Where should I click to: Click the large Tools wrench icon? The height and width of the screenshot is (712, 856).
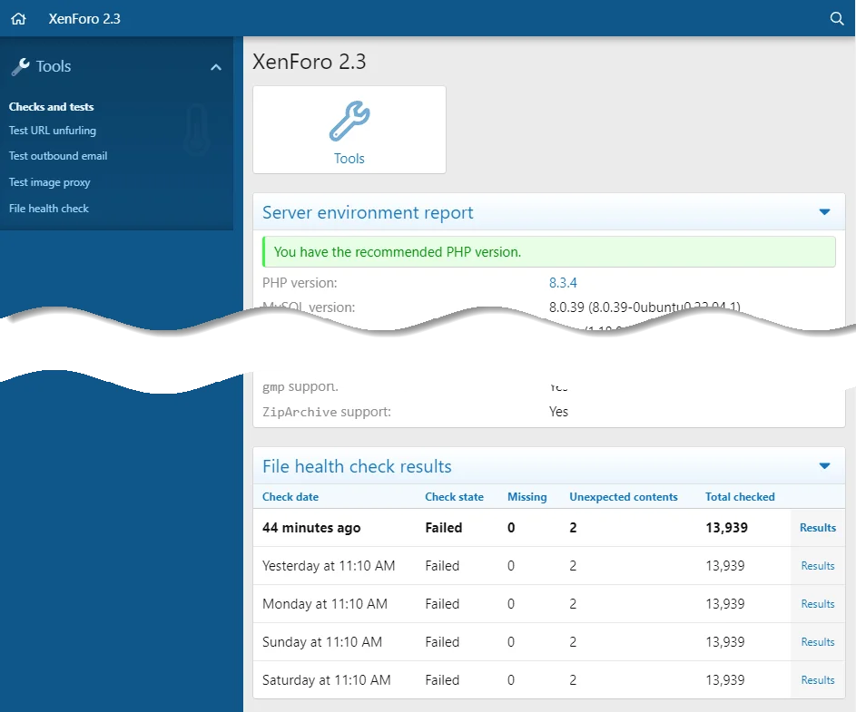click(349, 122)
